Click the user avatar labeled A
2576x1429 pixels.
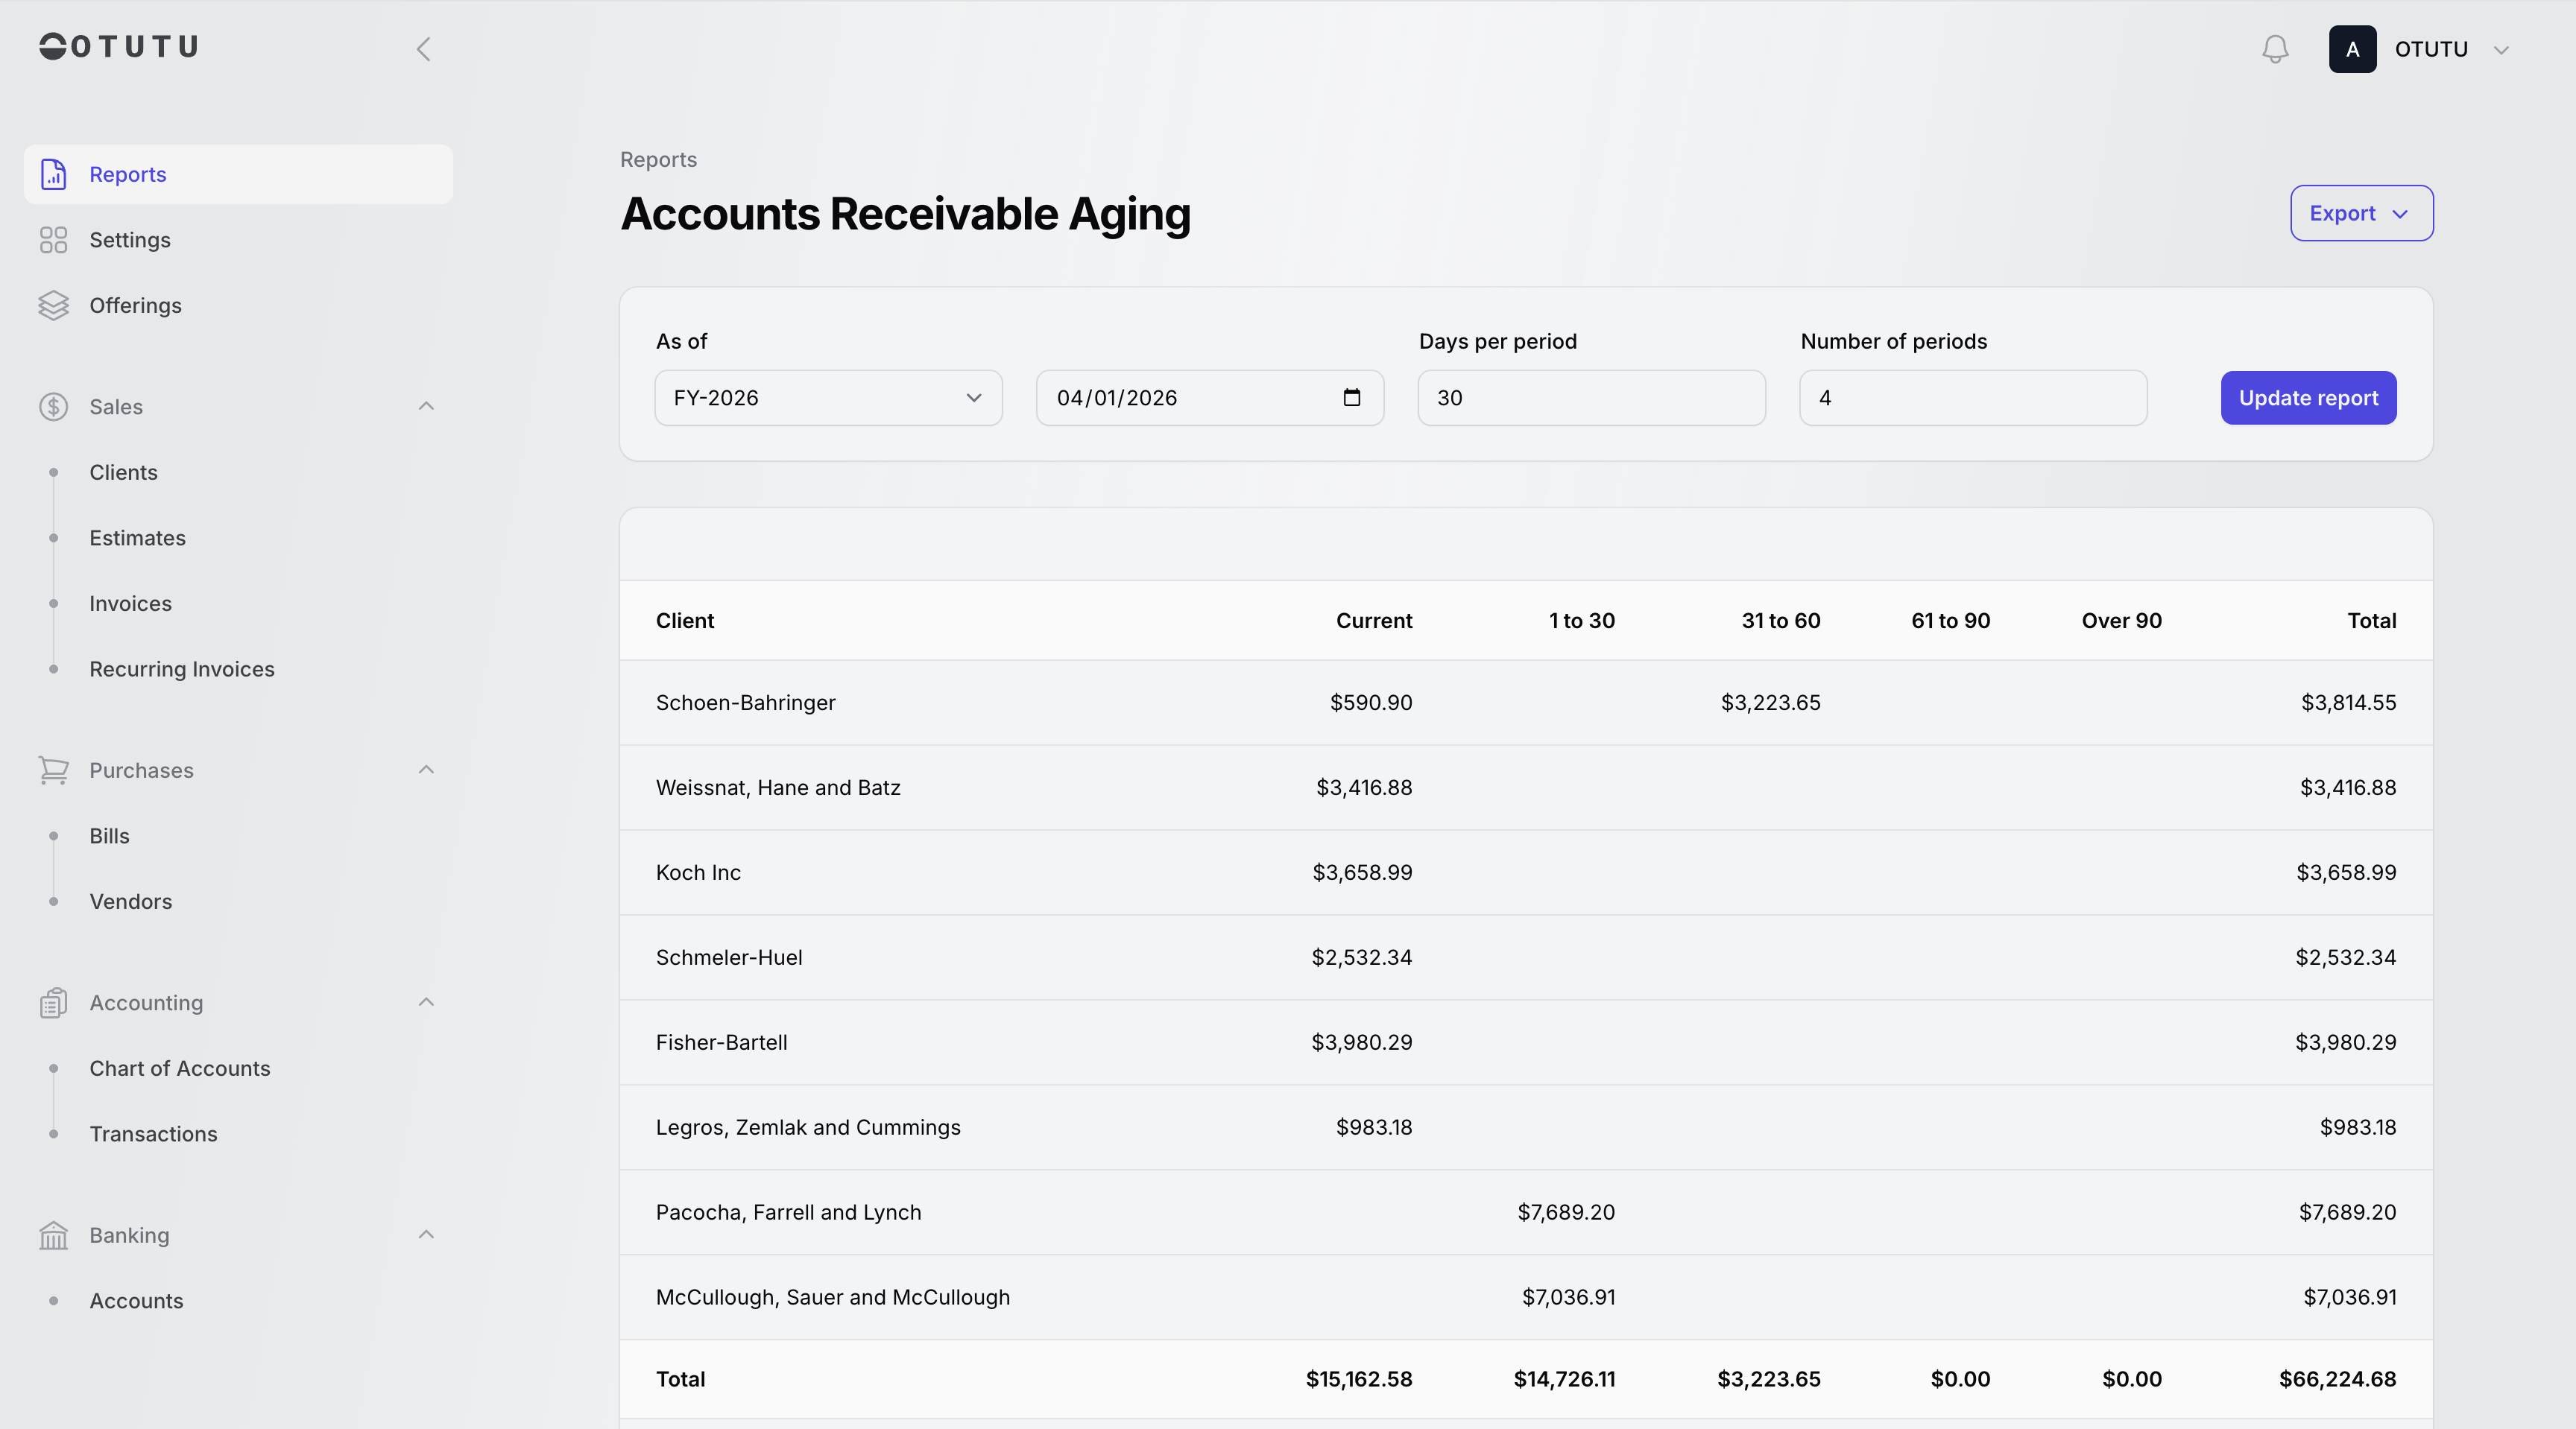(x=2352, y=49)
